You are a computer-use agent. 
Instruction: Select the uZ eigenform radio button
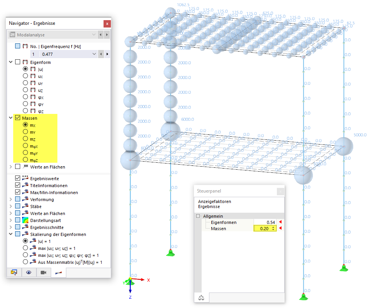tap(25, 90)
